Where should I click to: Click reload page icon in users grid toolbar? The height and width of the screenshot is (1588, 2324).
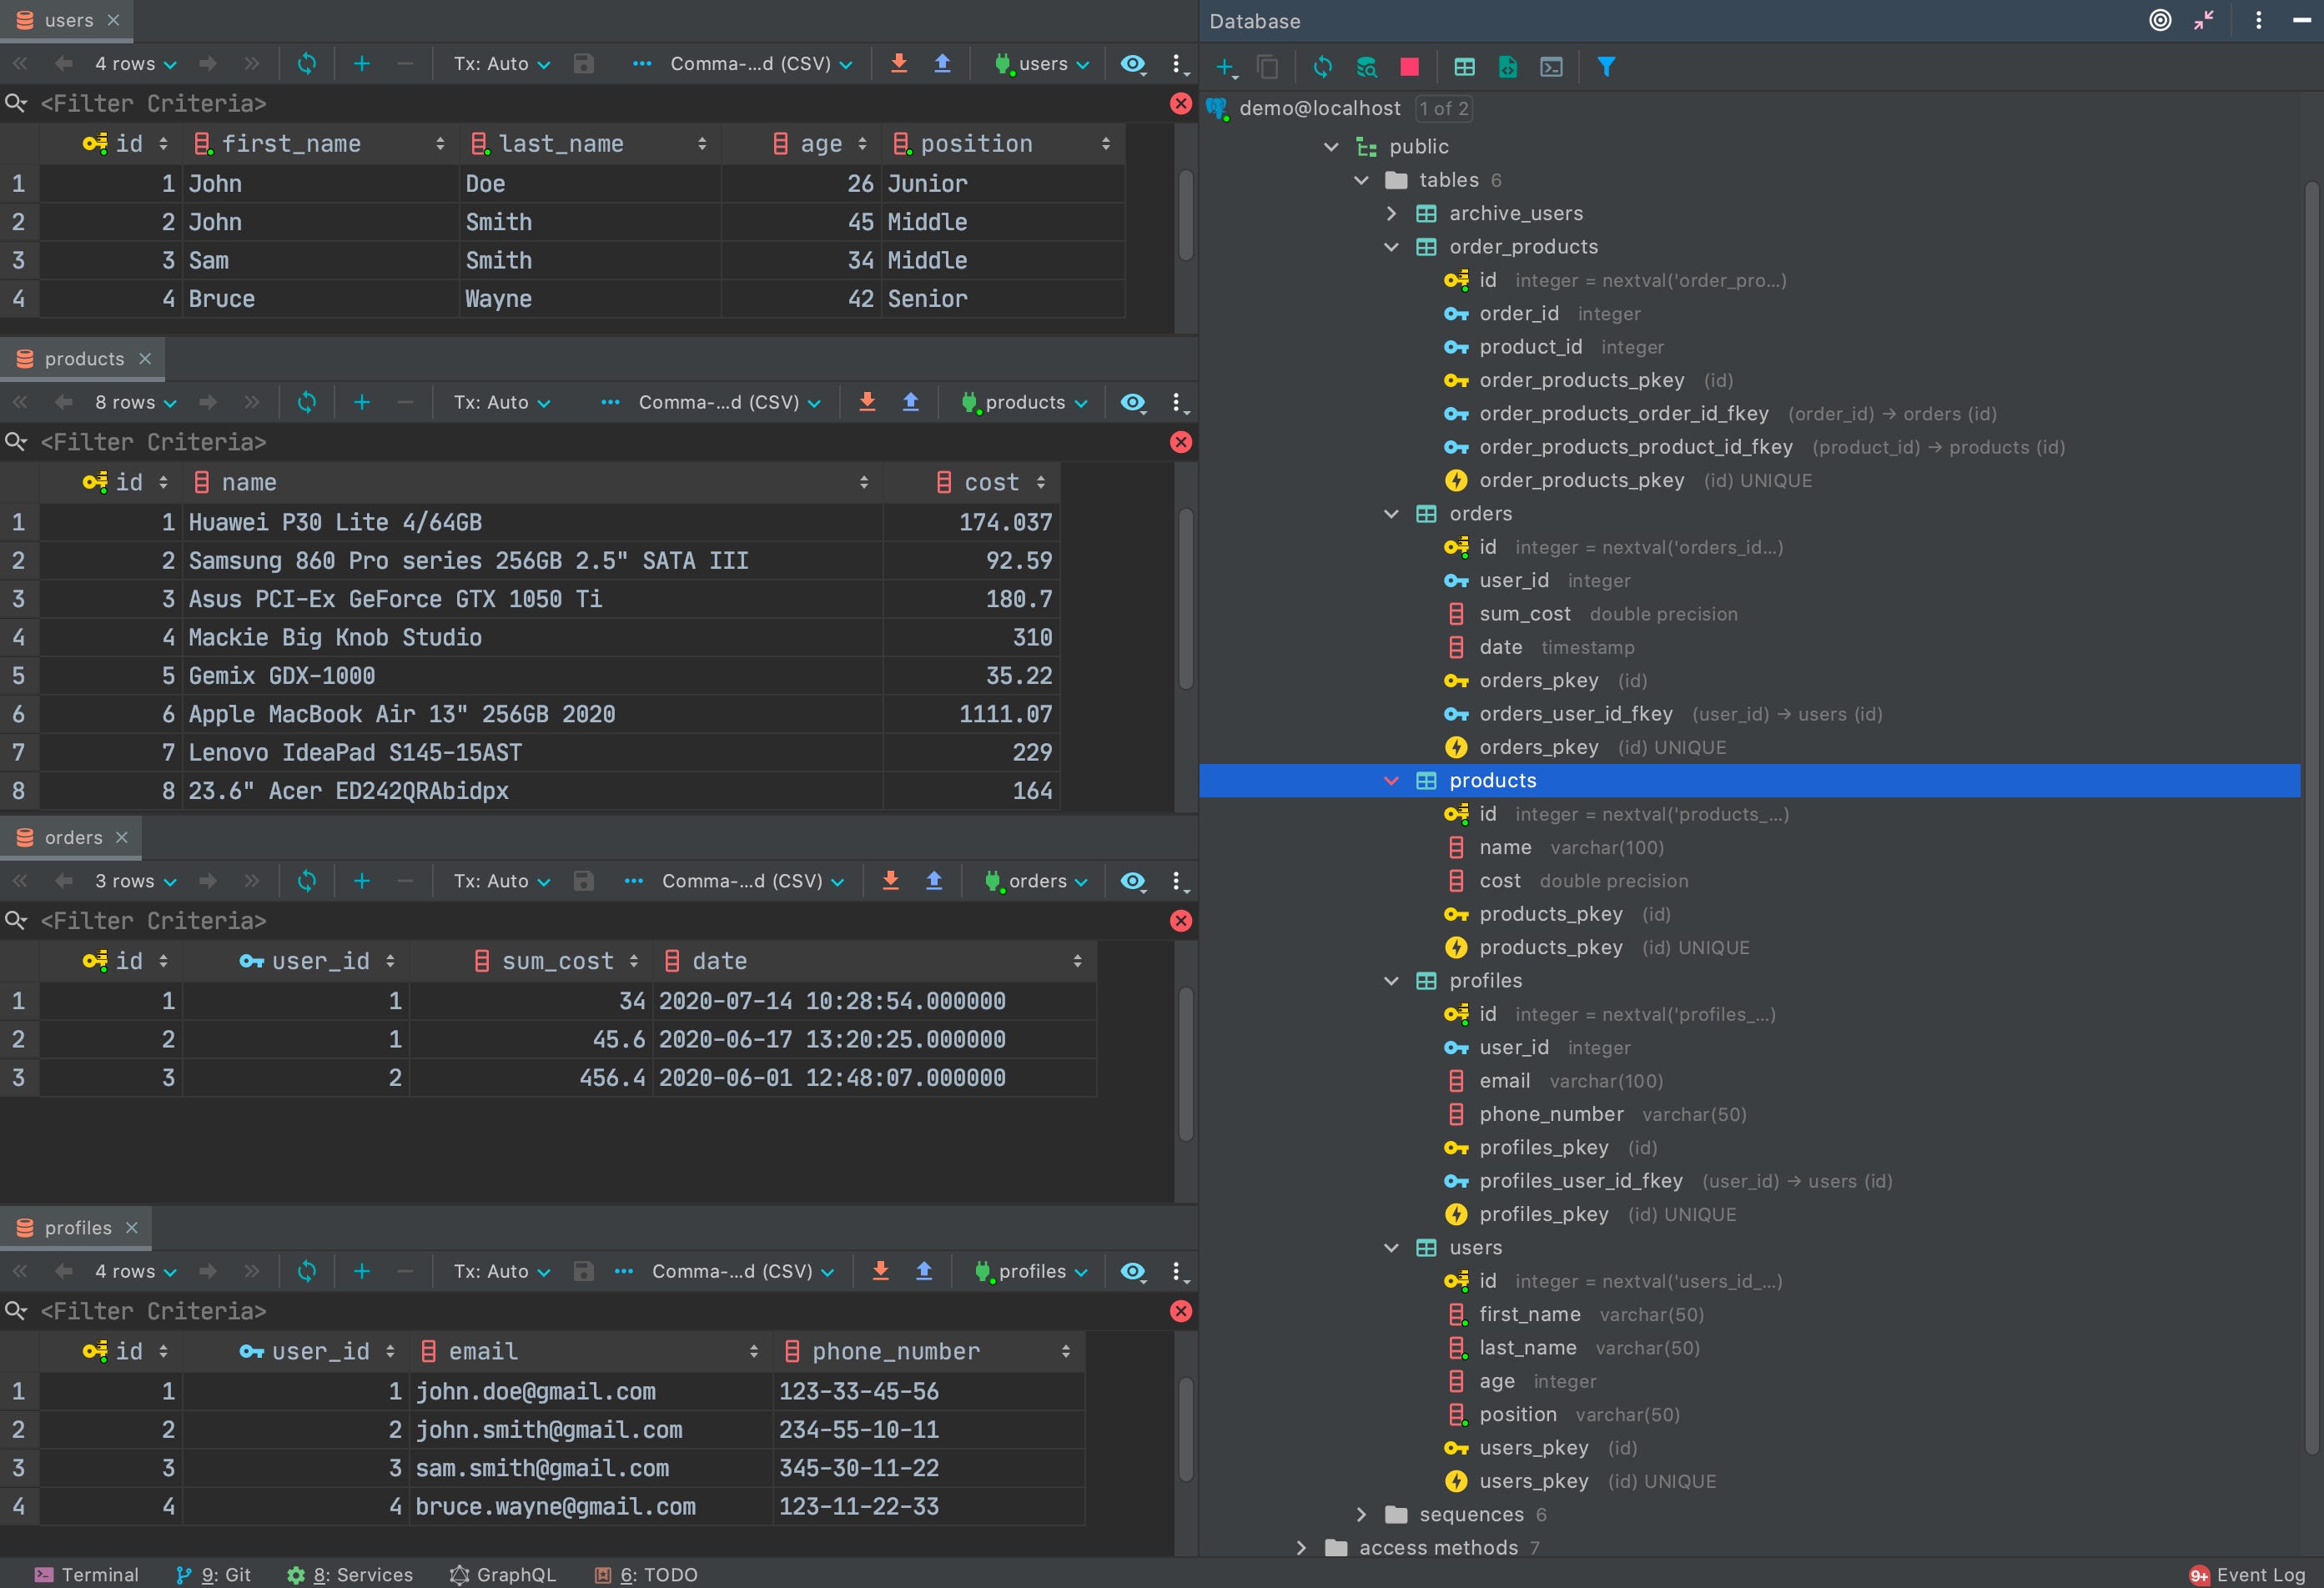307,64
